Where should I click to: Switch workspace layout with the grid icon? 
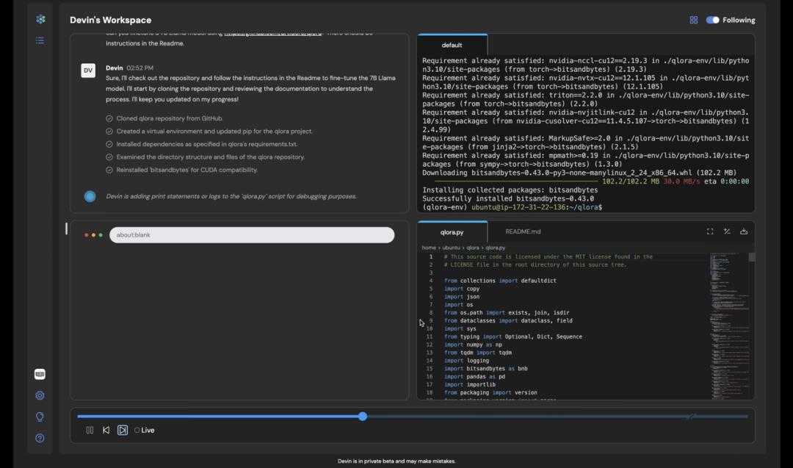coord(693,20)
